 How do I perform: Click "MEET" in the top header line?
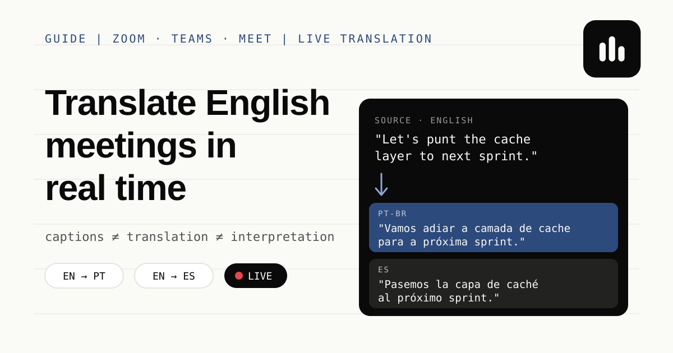256,39
